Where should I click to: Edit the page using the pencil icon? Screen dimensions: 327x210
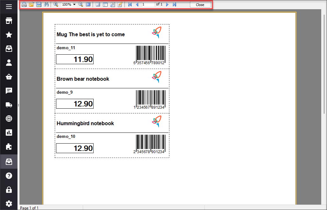pos(120,4)
